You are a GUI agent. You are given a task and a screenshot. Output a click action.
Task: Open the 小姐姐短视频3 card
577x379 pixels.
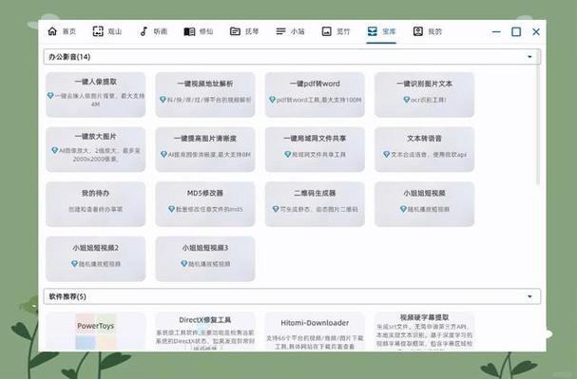click(x=205, y=258)
